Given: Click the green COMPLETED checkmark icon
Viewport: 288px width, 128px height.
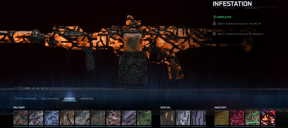Looking at the screenshot, I should tap(215, 17).
